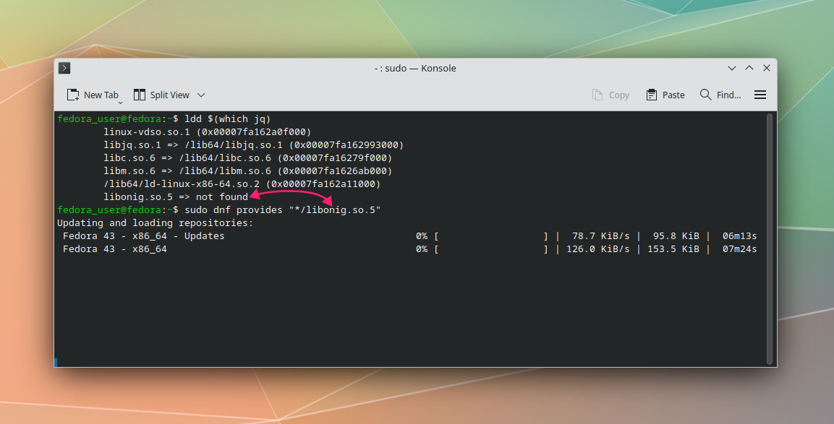
Task: Click the '78.7 KiB/s' download speed
Action: (x=600, y=236)
